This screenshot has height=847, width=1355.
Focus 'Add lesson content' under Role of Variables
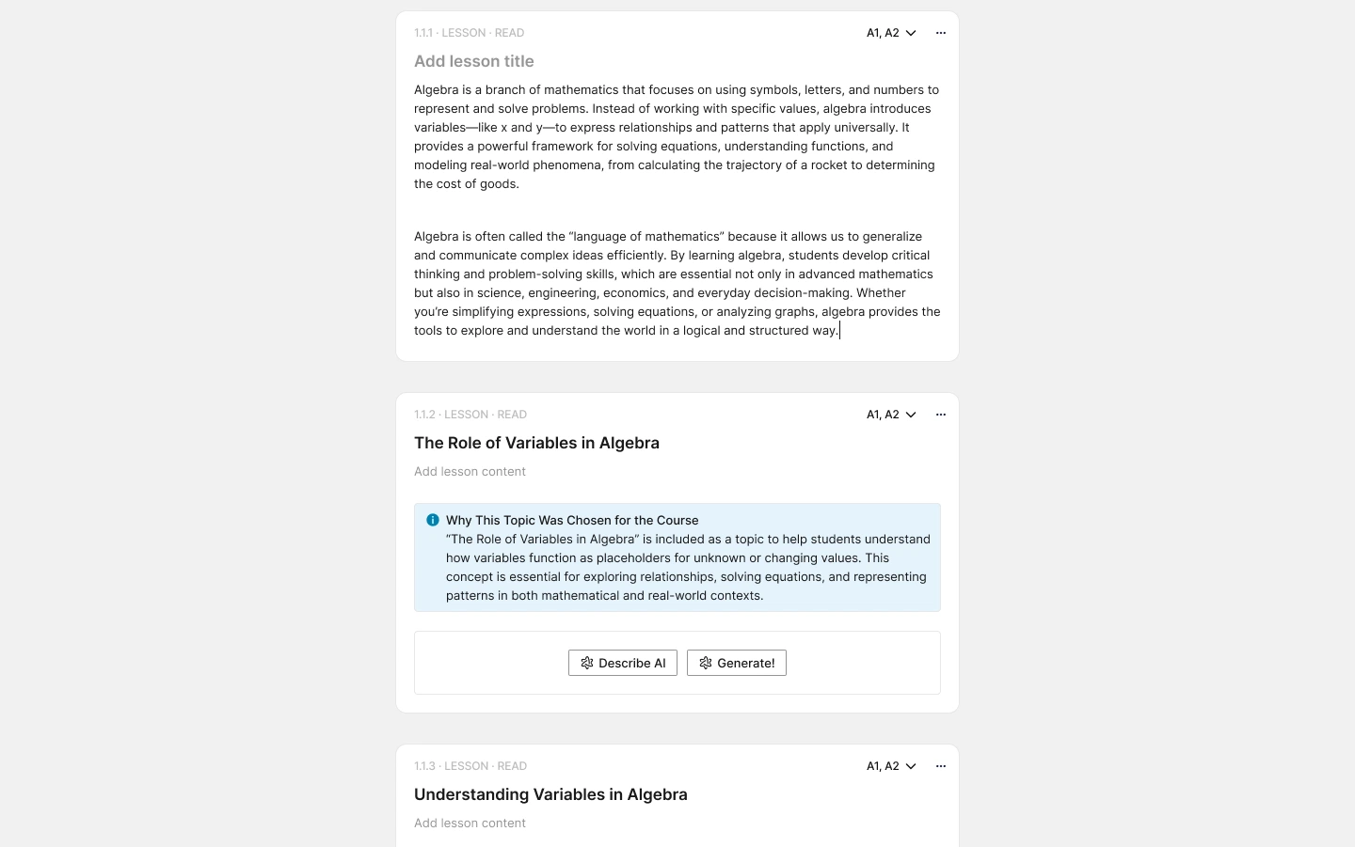[x=470, y=472]
